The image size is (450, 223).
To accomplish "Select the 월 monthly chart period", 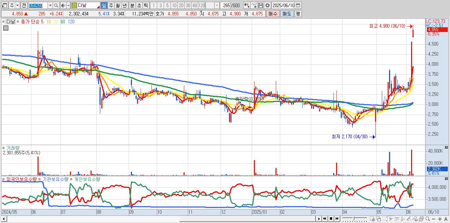I will coord(118,5).
